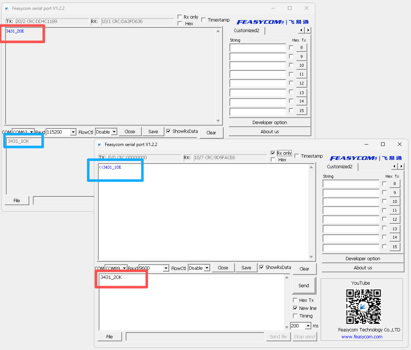This screenshot has width=411, height=350.
Task: Click the Send button
Action: 304,285
